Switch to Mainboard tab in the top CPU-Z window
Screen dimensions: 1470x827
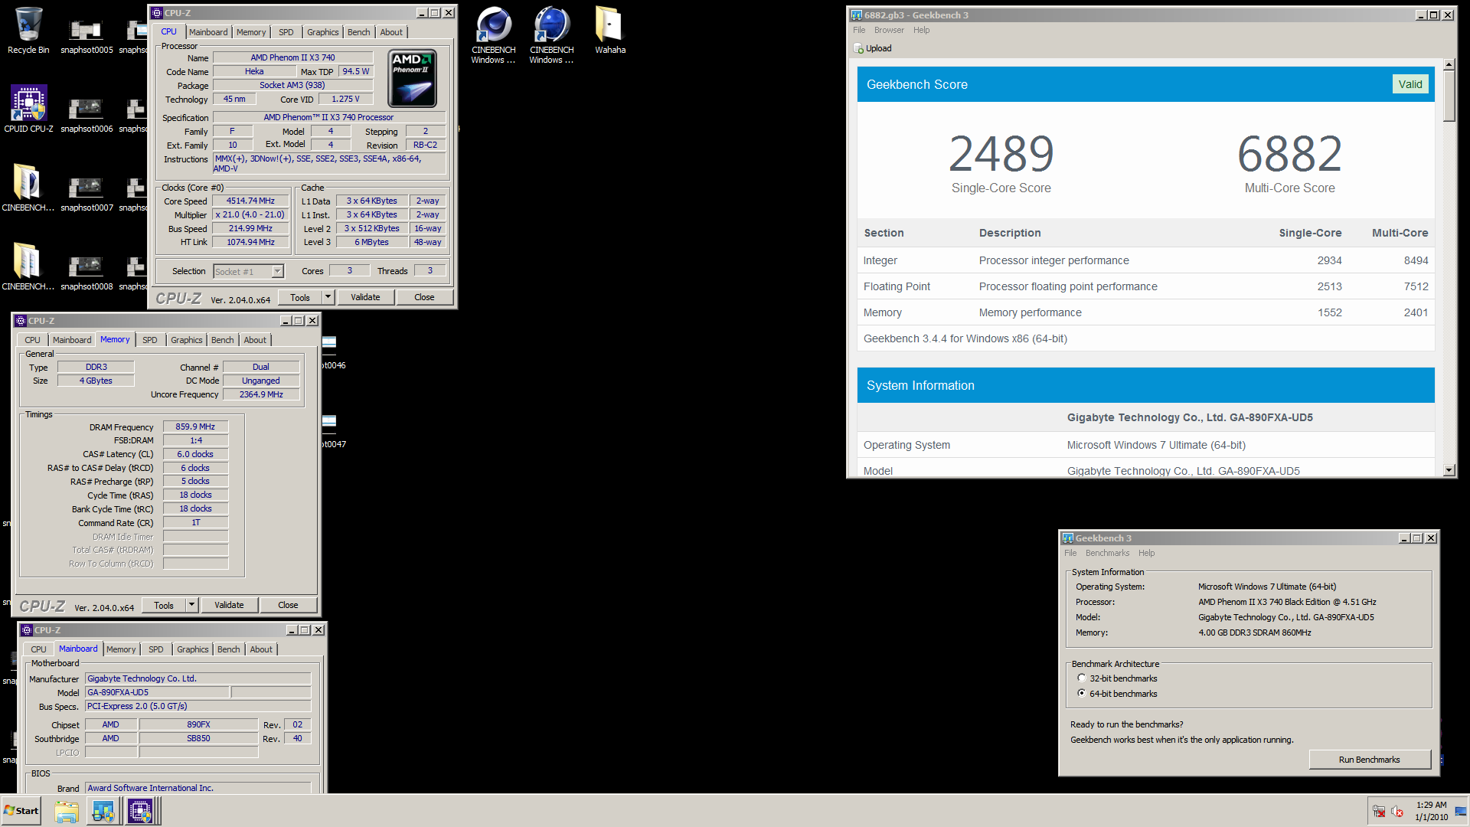pyautogui.click(x=208, y=32)
